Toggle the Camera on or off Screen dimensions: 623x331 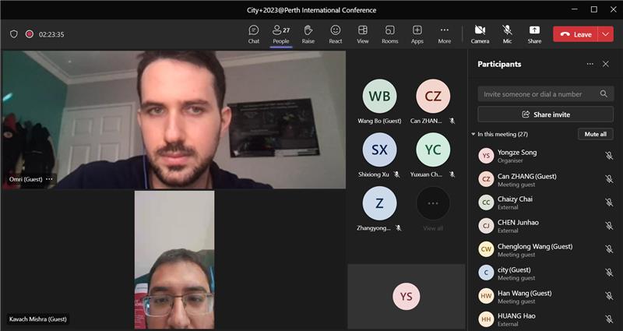click(x=480, y=33)
